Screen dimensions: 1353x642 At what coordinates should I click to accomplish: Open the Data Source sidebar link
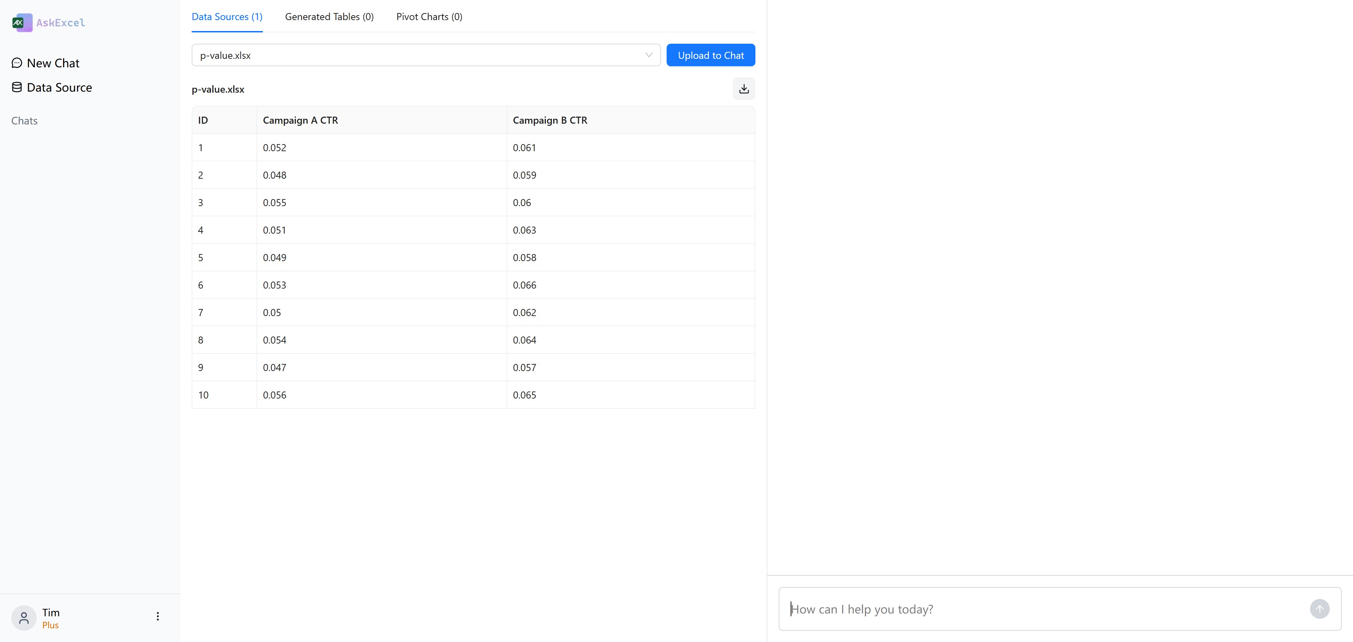(x=59, y=87)
